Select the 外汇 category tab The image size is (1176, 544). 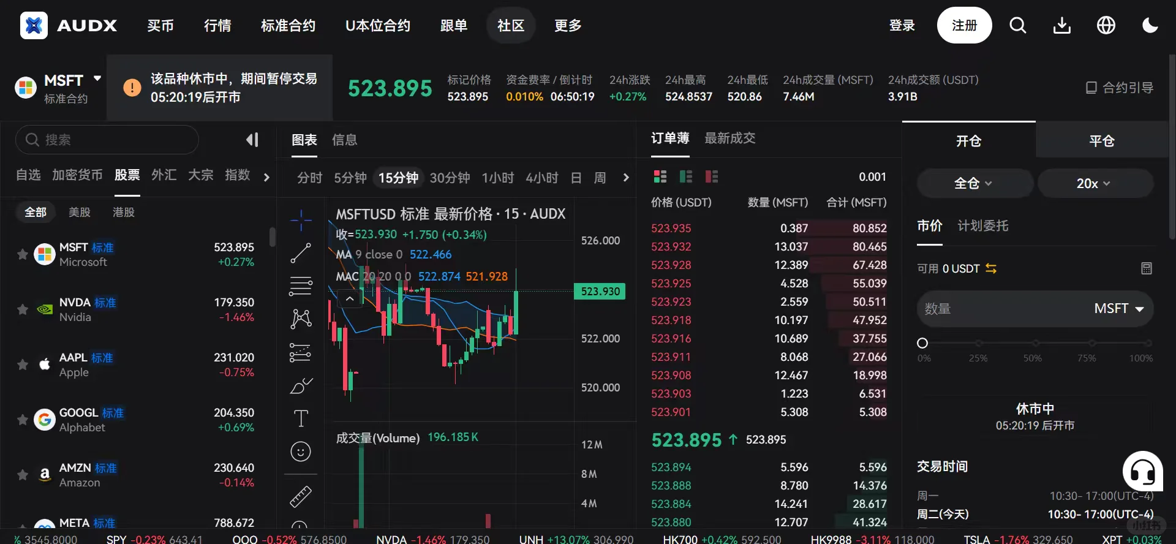click(x=164, y=175)
